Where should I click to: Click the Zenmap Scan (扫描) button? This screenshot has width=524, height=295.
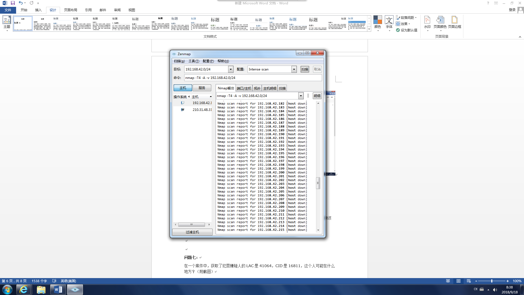point(305,69)
